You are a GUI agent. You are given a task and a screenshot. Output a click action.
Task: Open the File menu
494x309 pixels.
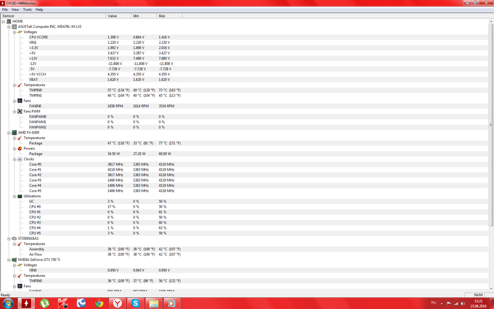(5, 9)
